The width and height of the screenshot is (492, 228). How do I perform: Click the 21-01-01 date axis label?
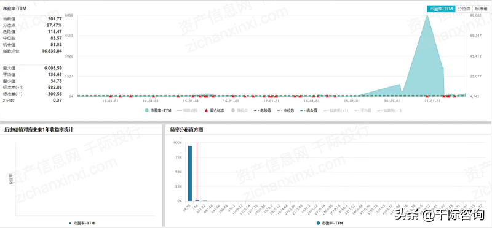point(432,101)
